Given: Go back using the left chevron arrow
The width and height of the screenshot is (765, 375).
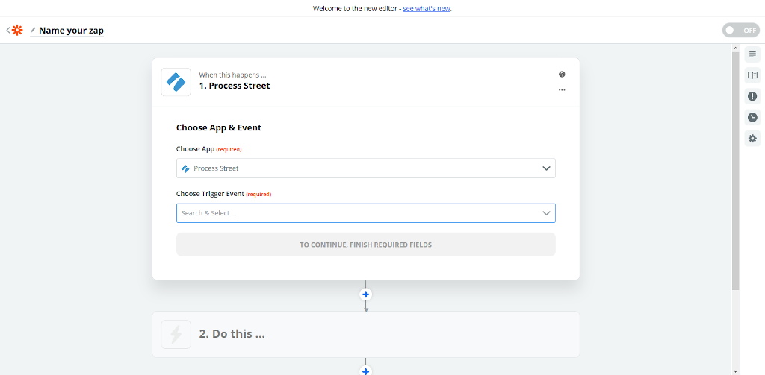Looking at the screenshot, I should tap(7, 31).
